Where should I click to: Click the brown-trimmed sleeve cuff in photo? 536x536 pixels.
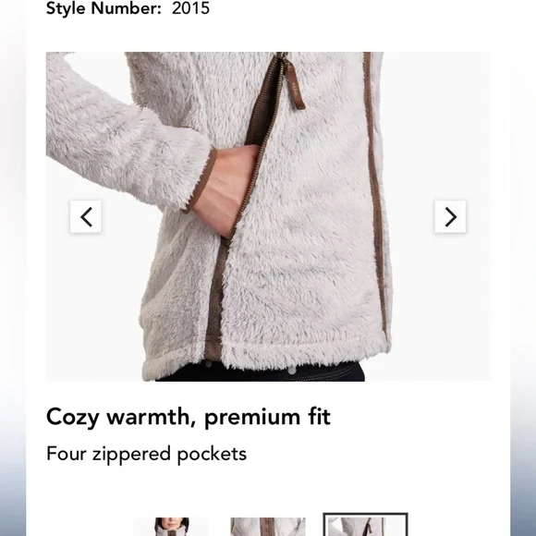point(201,183)
